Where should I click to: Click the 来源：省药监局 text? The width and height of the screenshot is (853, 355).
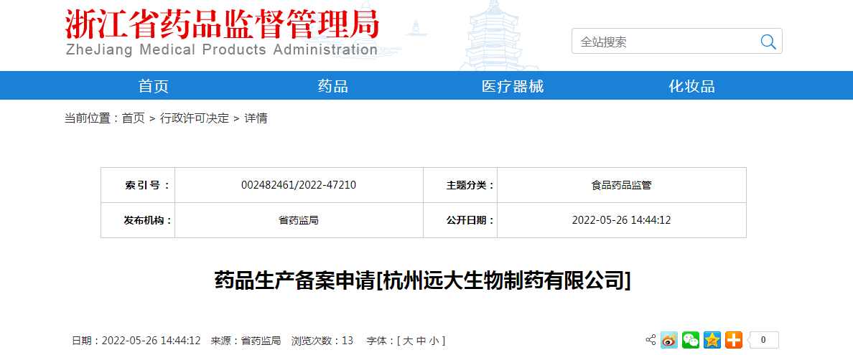pyautogui.click(x=246, y=341)
